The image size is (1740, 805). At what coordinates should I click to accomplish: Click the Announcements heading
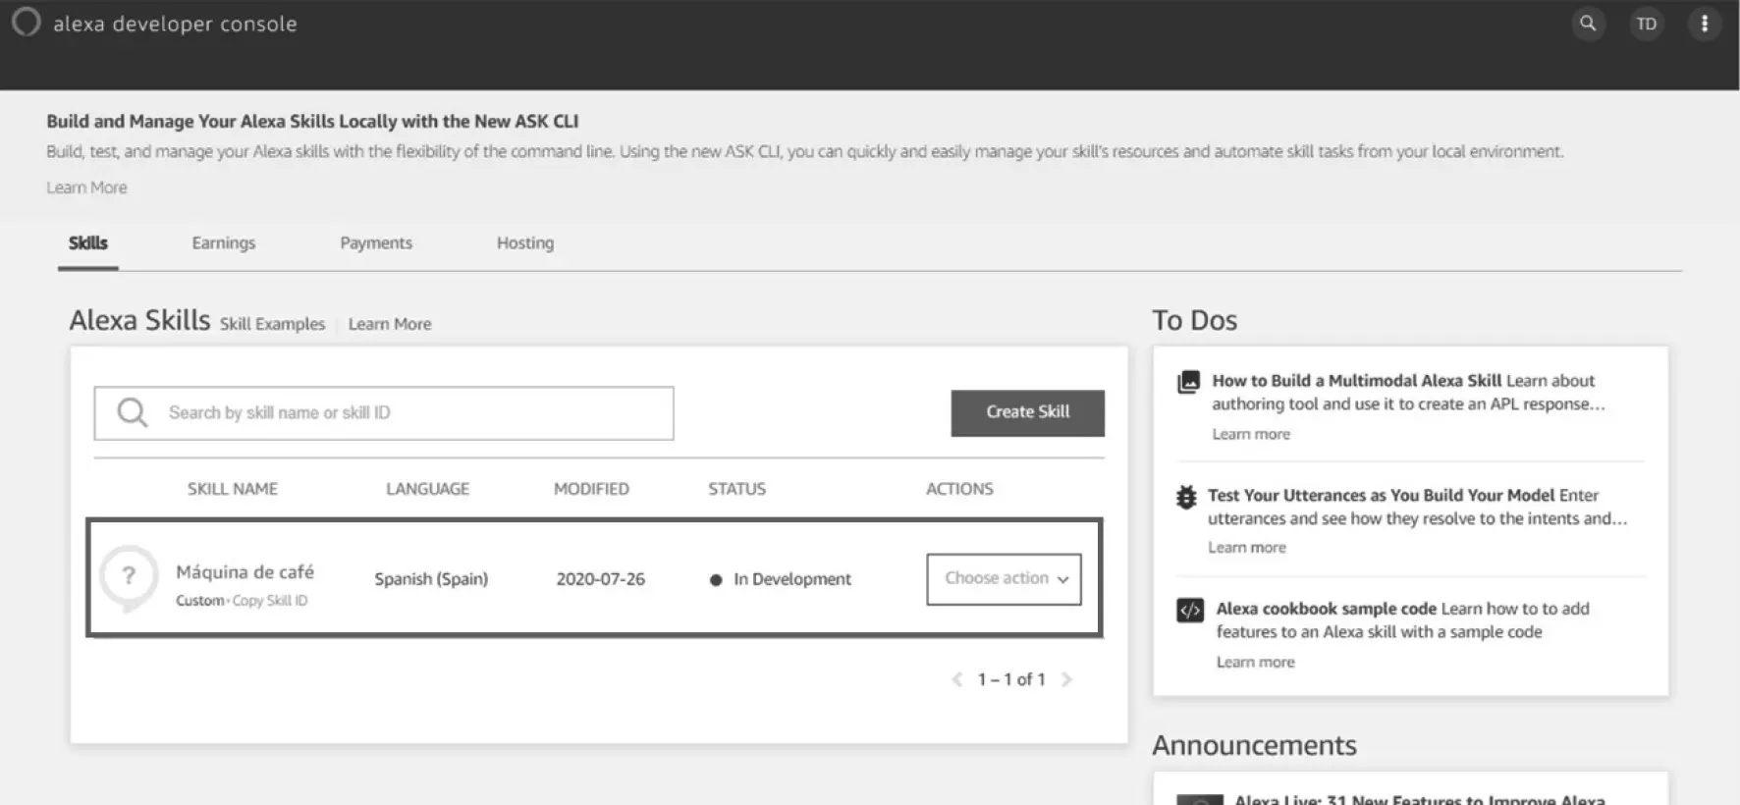point(1254,746)
